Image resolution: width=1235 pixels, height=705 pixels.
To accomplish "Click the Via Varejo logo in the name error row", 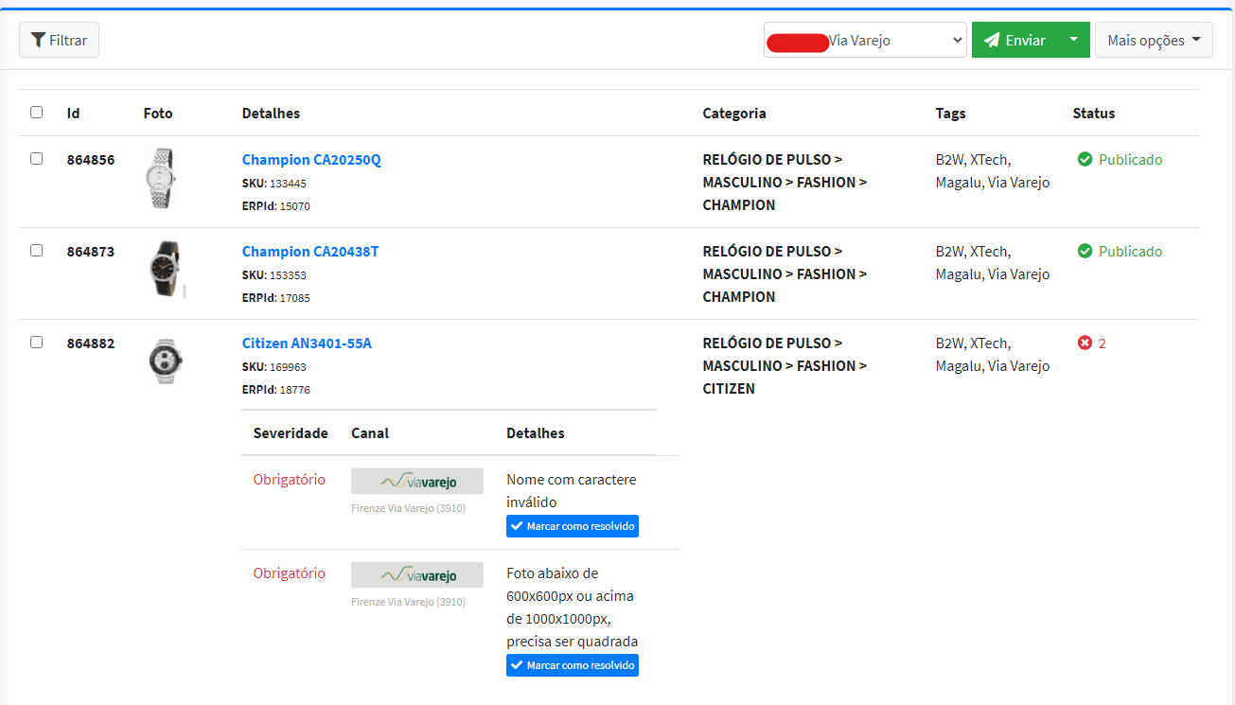I will pyautogui.click(x=417, y=481).
